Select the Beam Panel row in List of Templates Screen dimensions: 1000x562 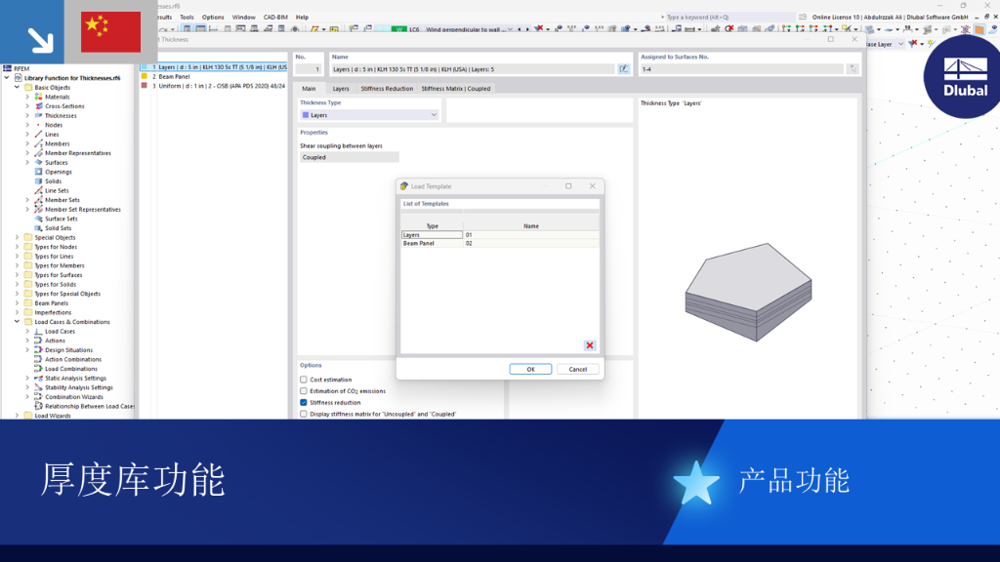(499, 243)
